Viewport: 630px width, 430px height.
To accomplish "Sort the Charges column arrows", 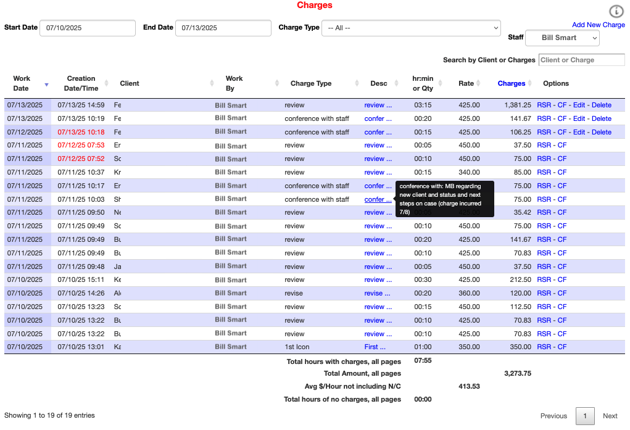I will tap(529, 83).
